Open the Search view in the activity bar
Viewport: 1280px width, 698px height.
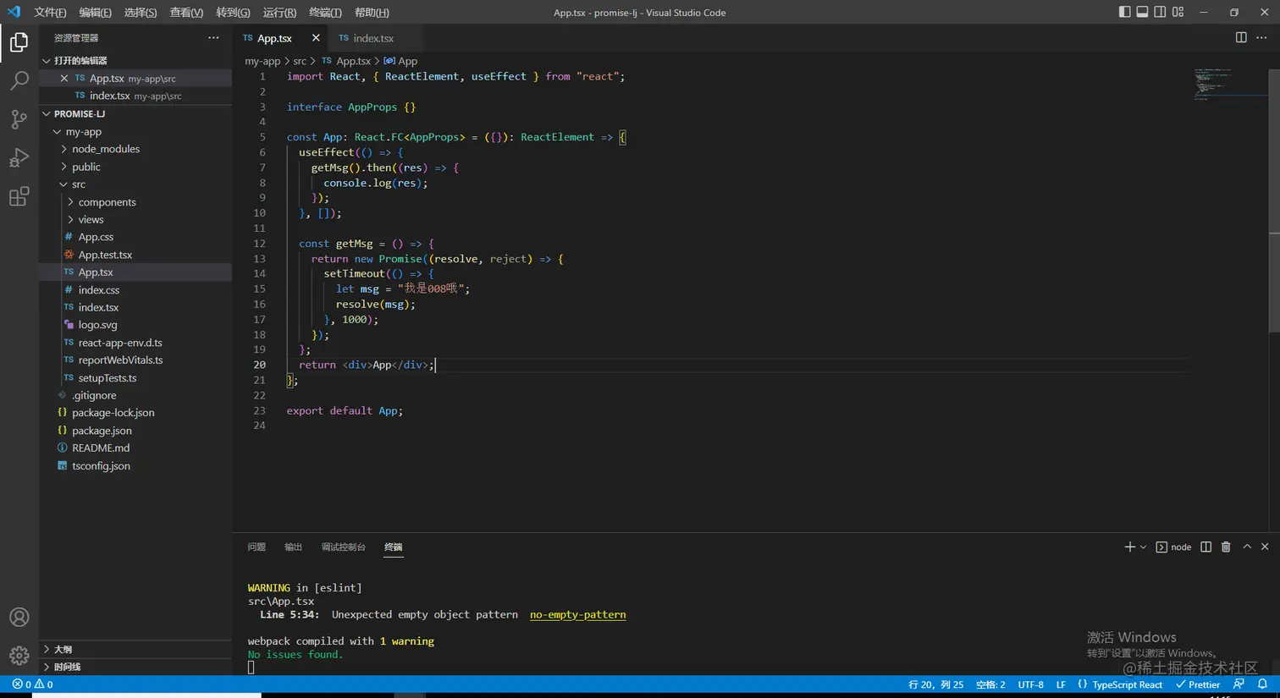coord(19,80)
